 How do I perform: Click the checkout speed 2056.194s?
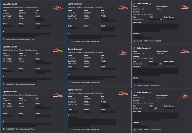pos(160,54)
